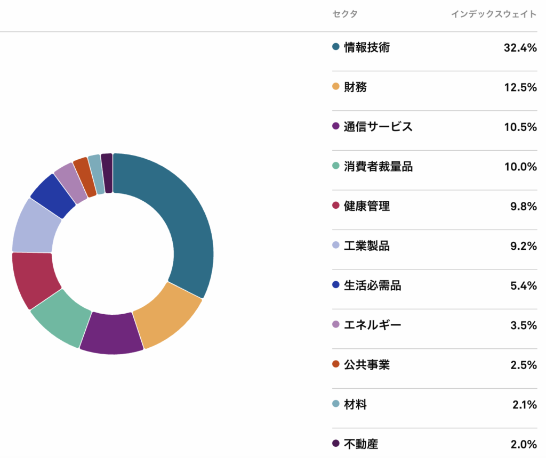Viewport: 546px width, 458px height.
Task: Click the 公共事業 orange-red legend dot
Action: [x=335, y=365]
